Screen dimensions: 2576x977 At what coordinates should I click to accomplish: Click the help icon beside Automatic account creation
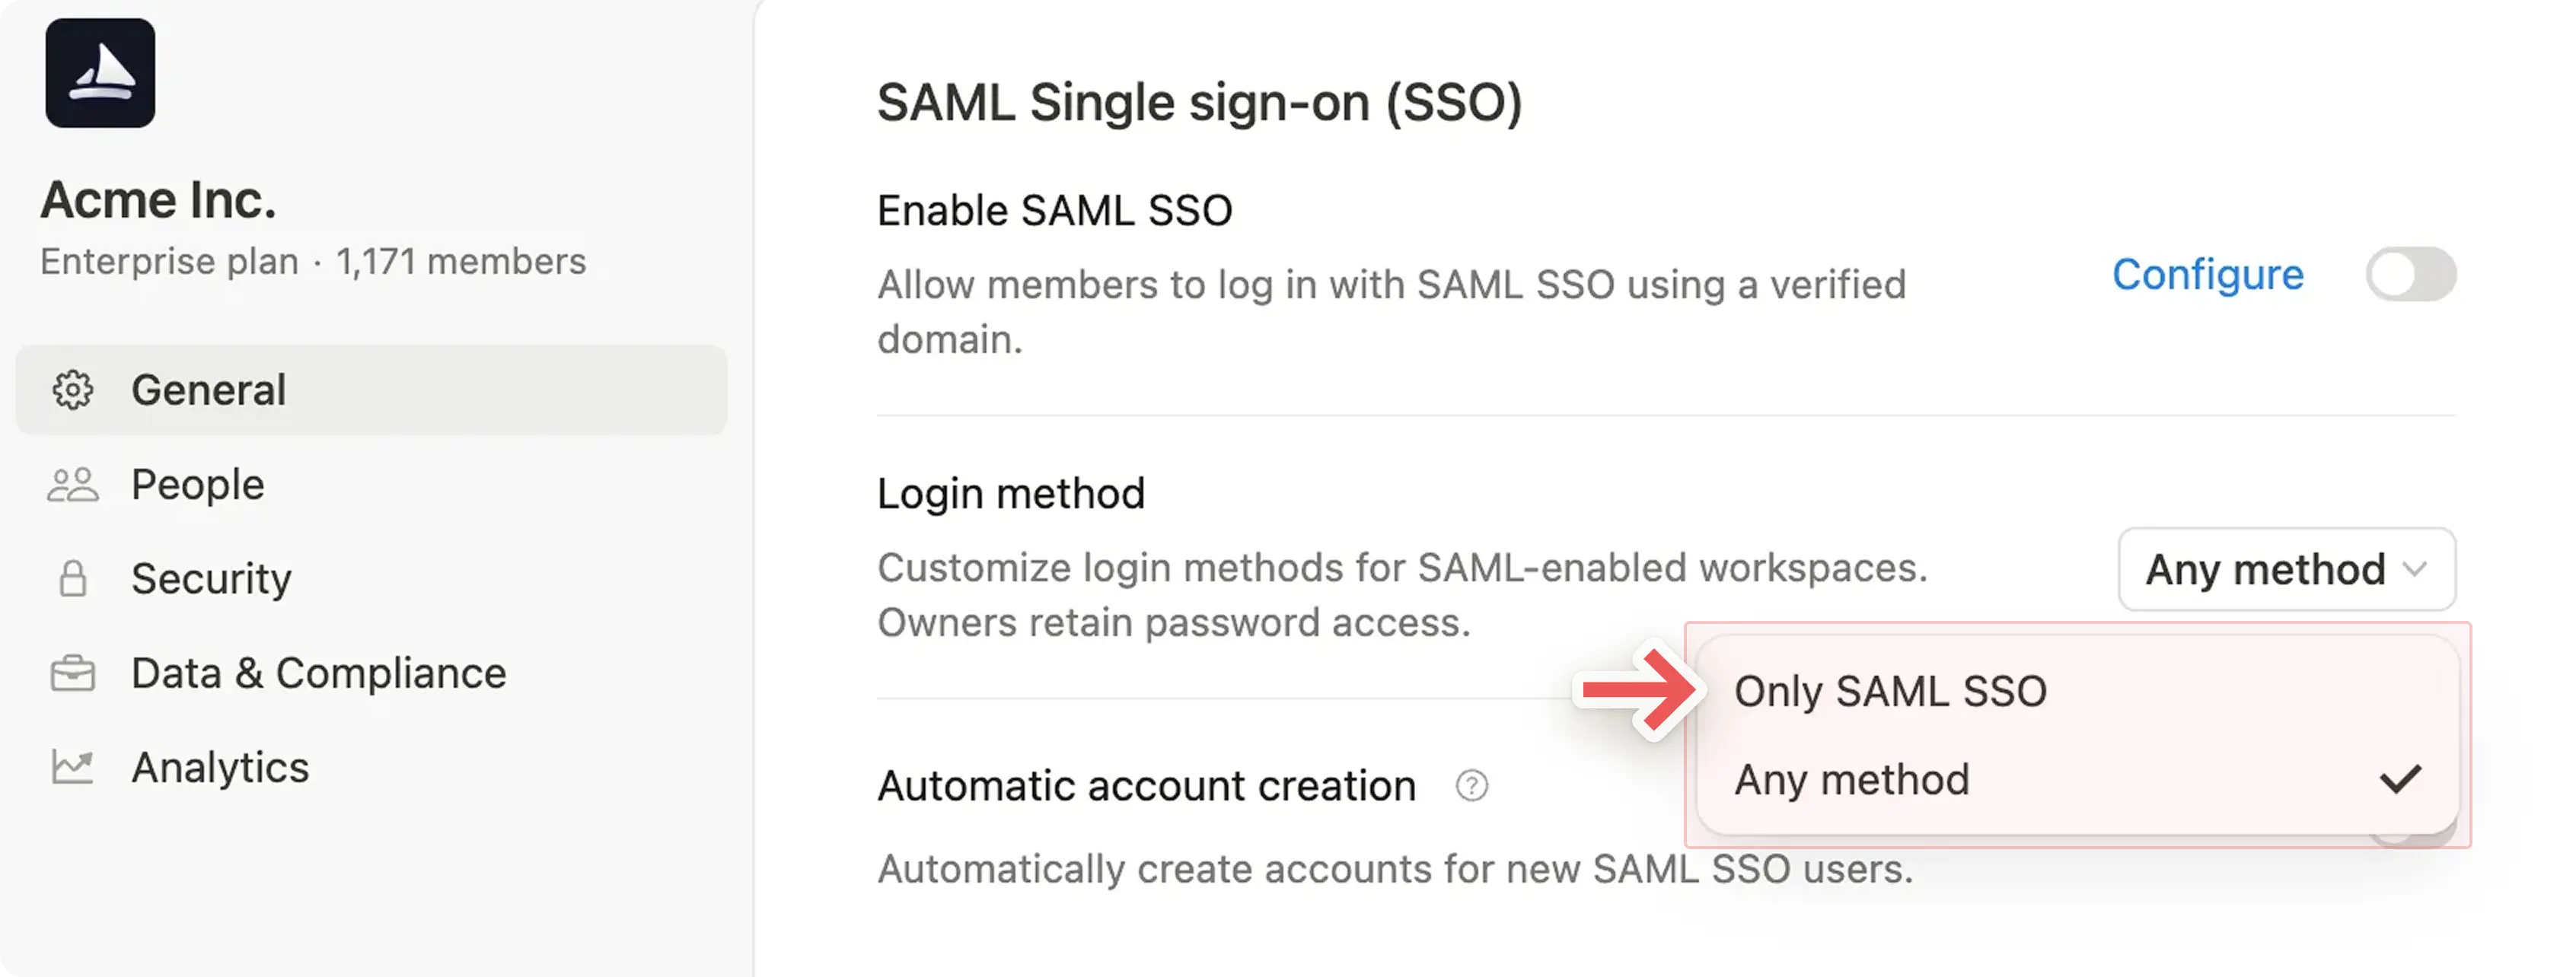[x=1472, y=787]
